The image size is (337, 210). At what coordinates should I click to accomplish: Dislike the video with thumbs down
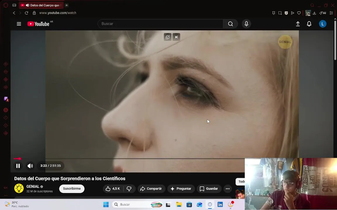click(129, 189)
